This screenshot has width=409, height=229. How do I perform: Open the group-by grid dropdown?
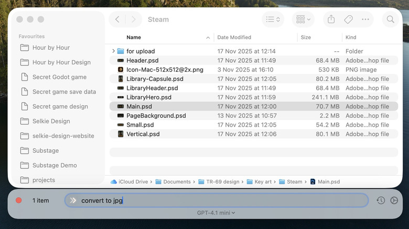click(303, 19)
